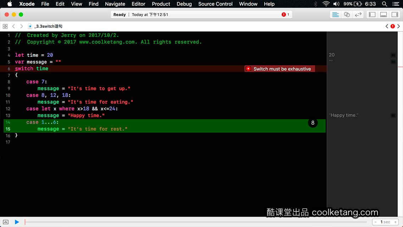Screen dimensions: 403x227
Task: Open Notification Center list icon
Action: click(x=396, y=4)
